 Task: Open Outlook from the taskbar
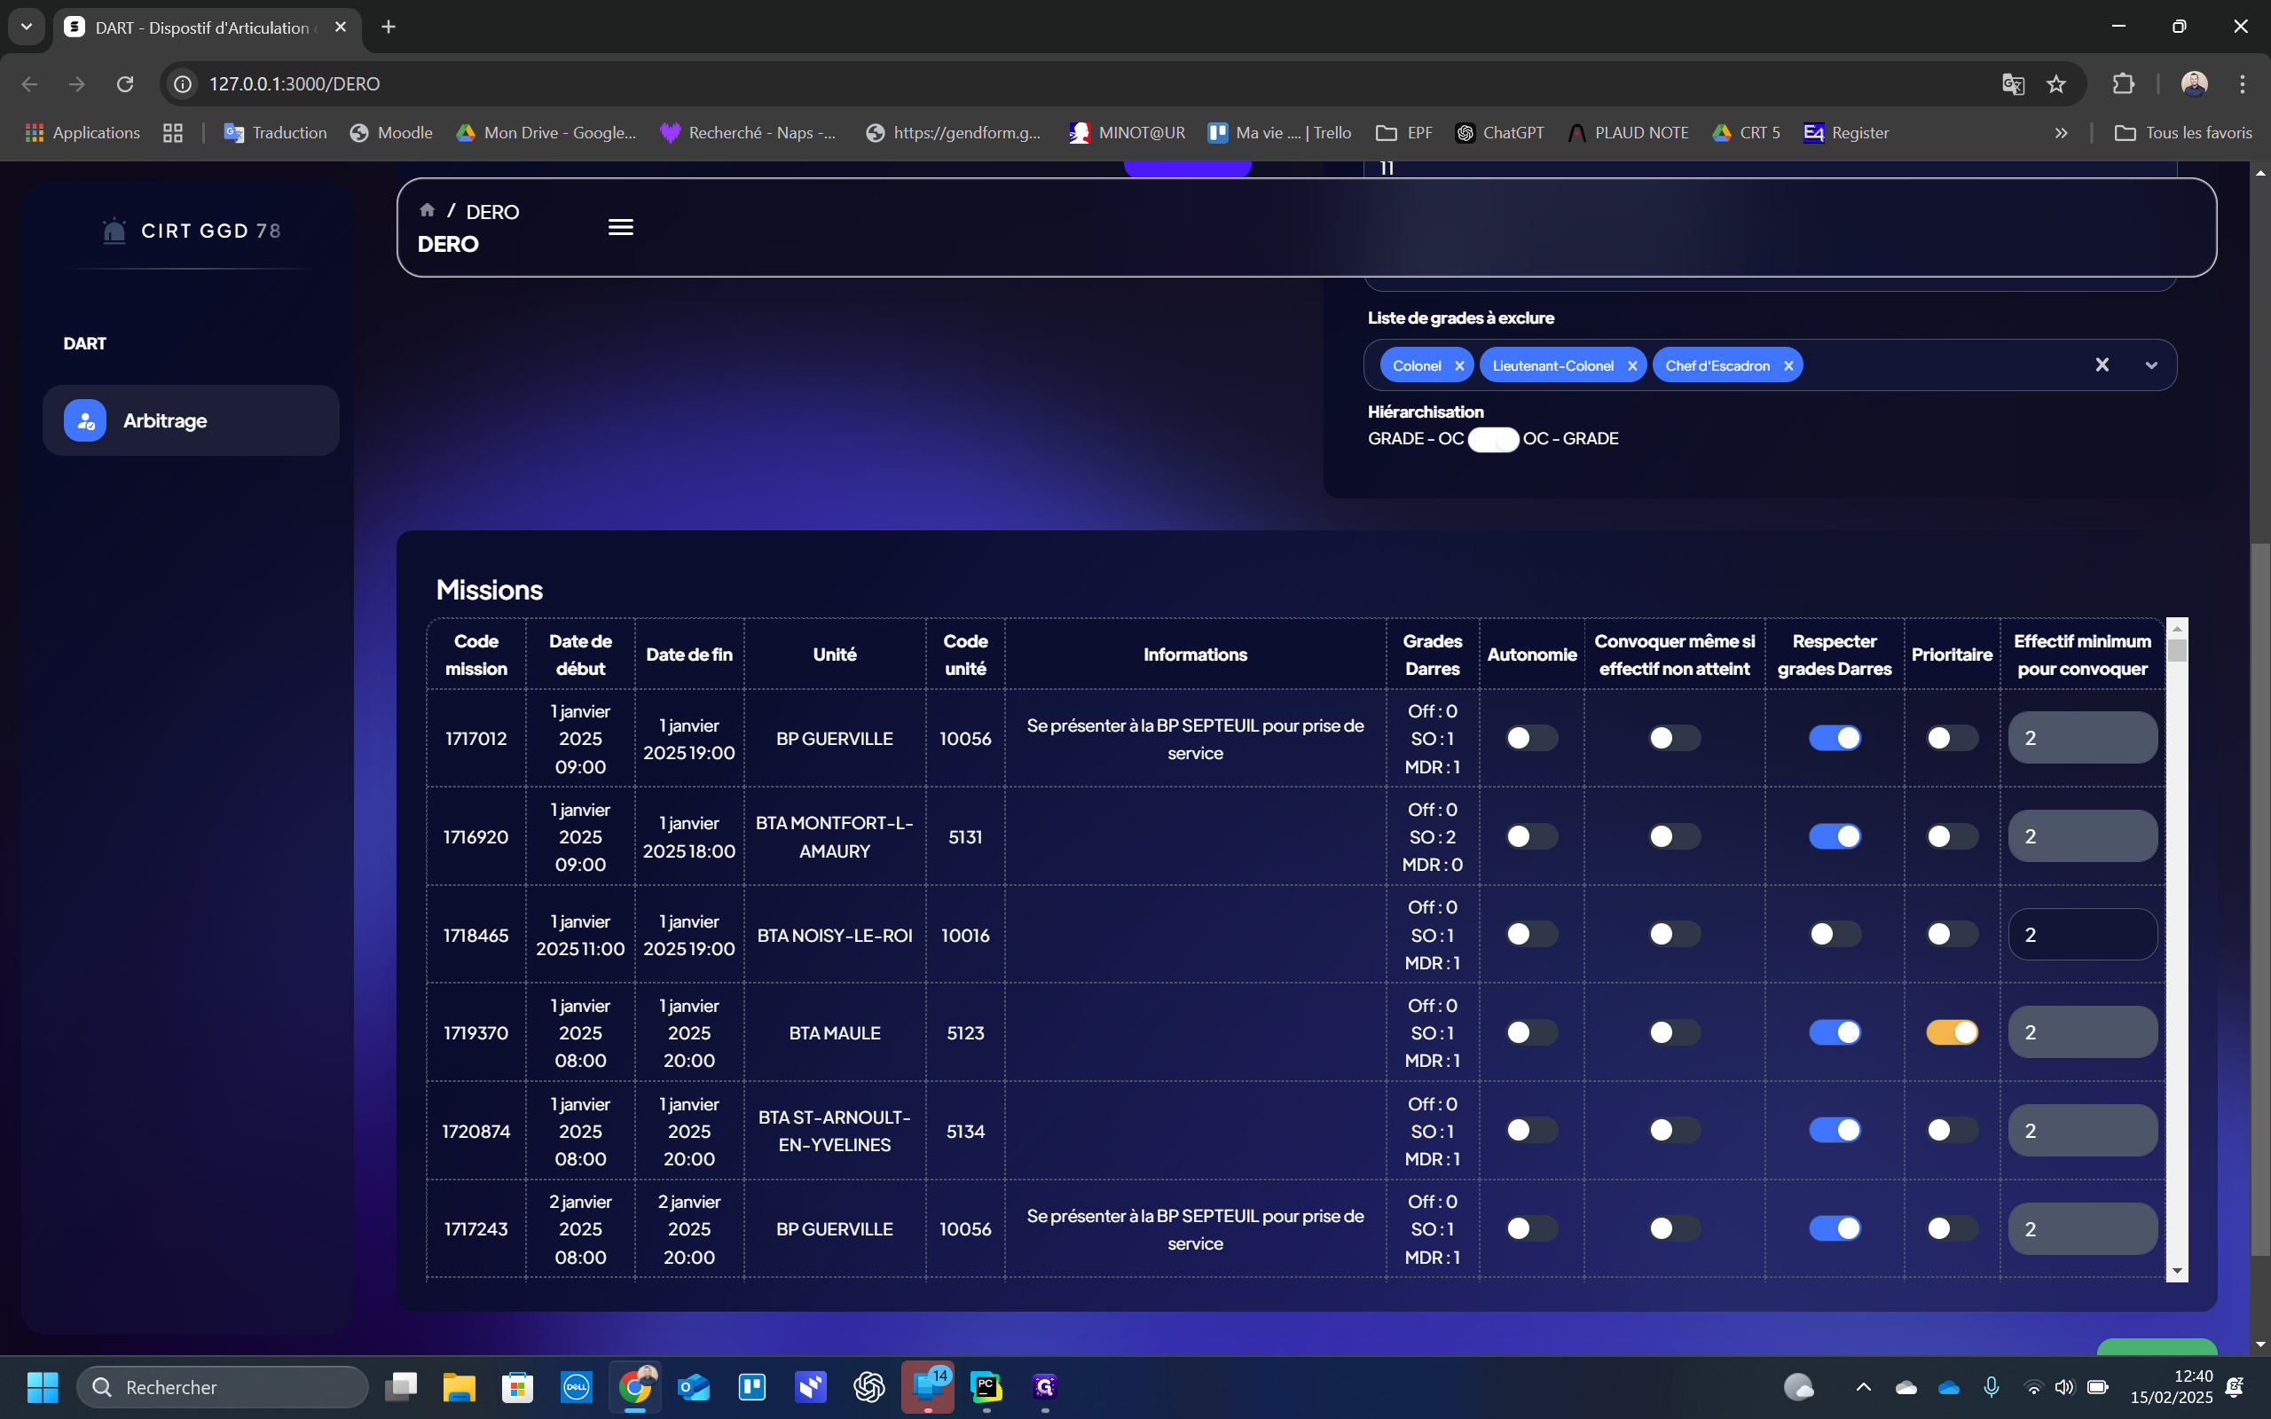click(694, 1386)
